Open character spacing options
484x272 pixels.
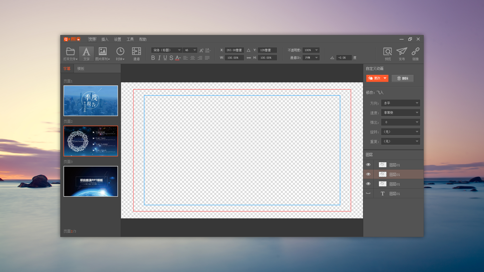208,50
